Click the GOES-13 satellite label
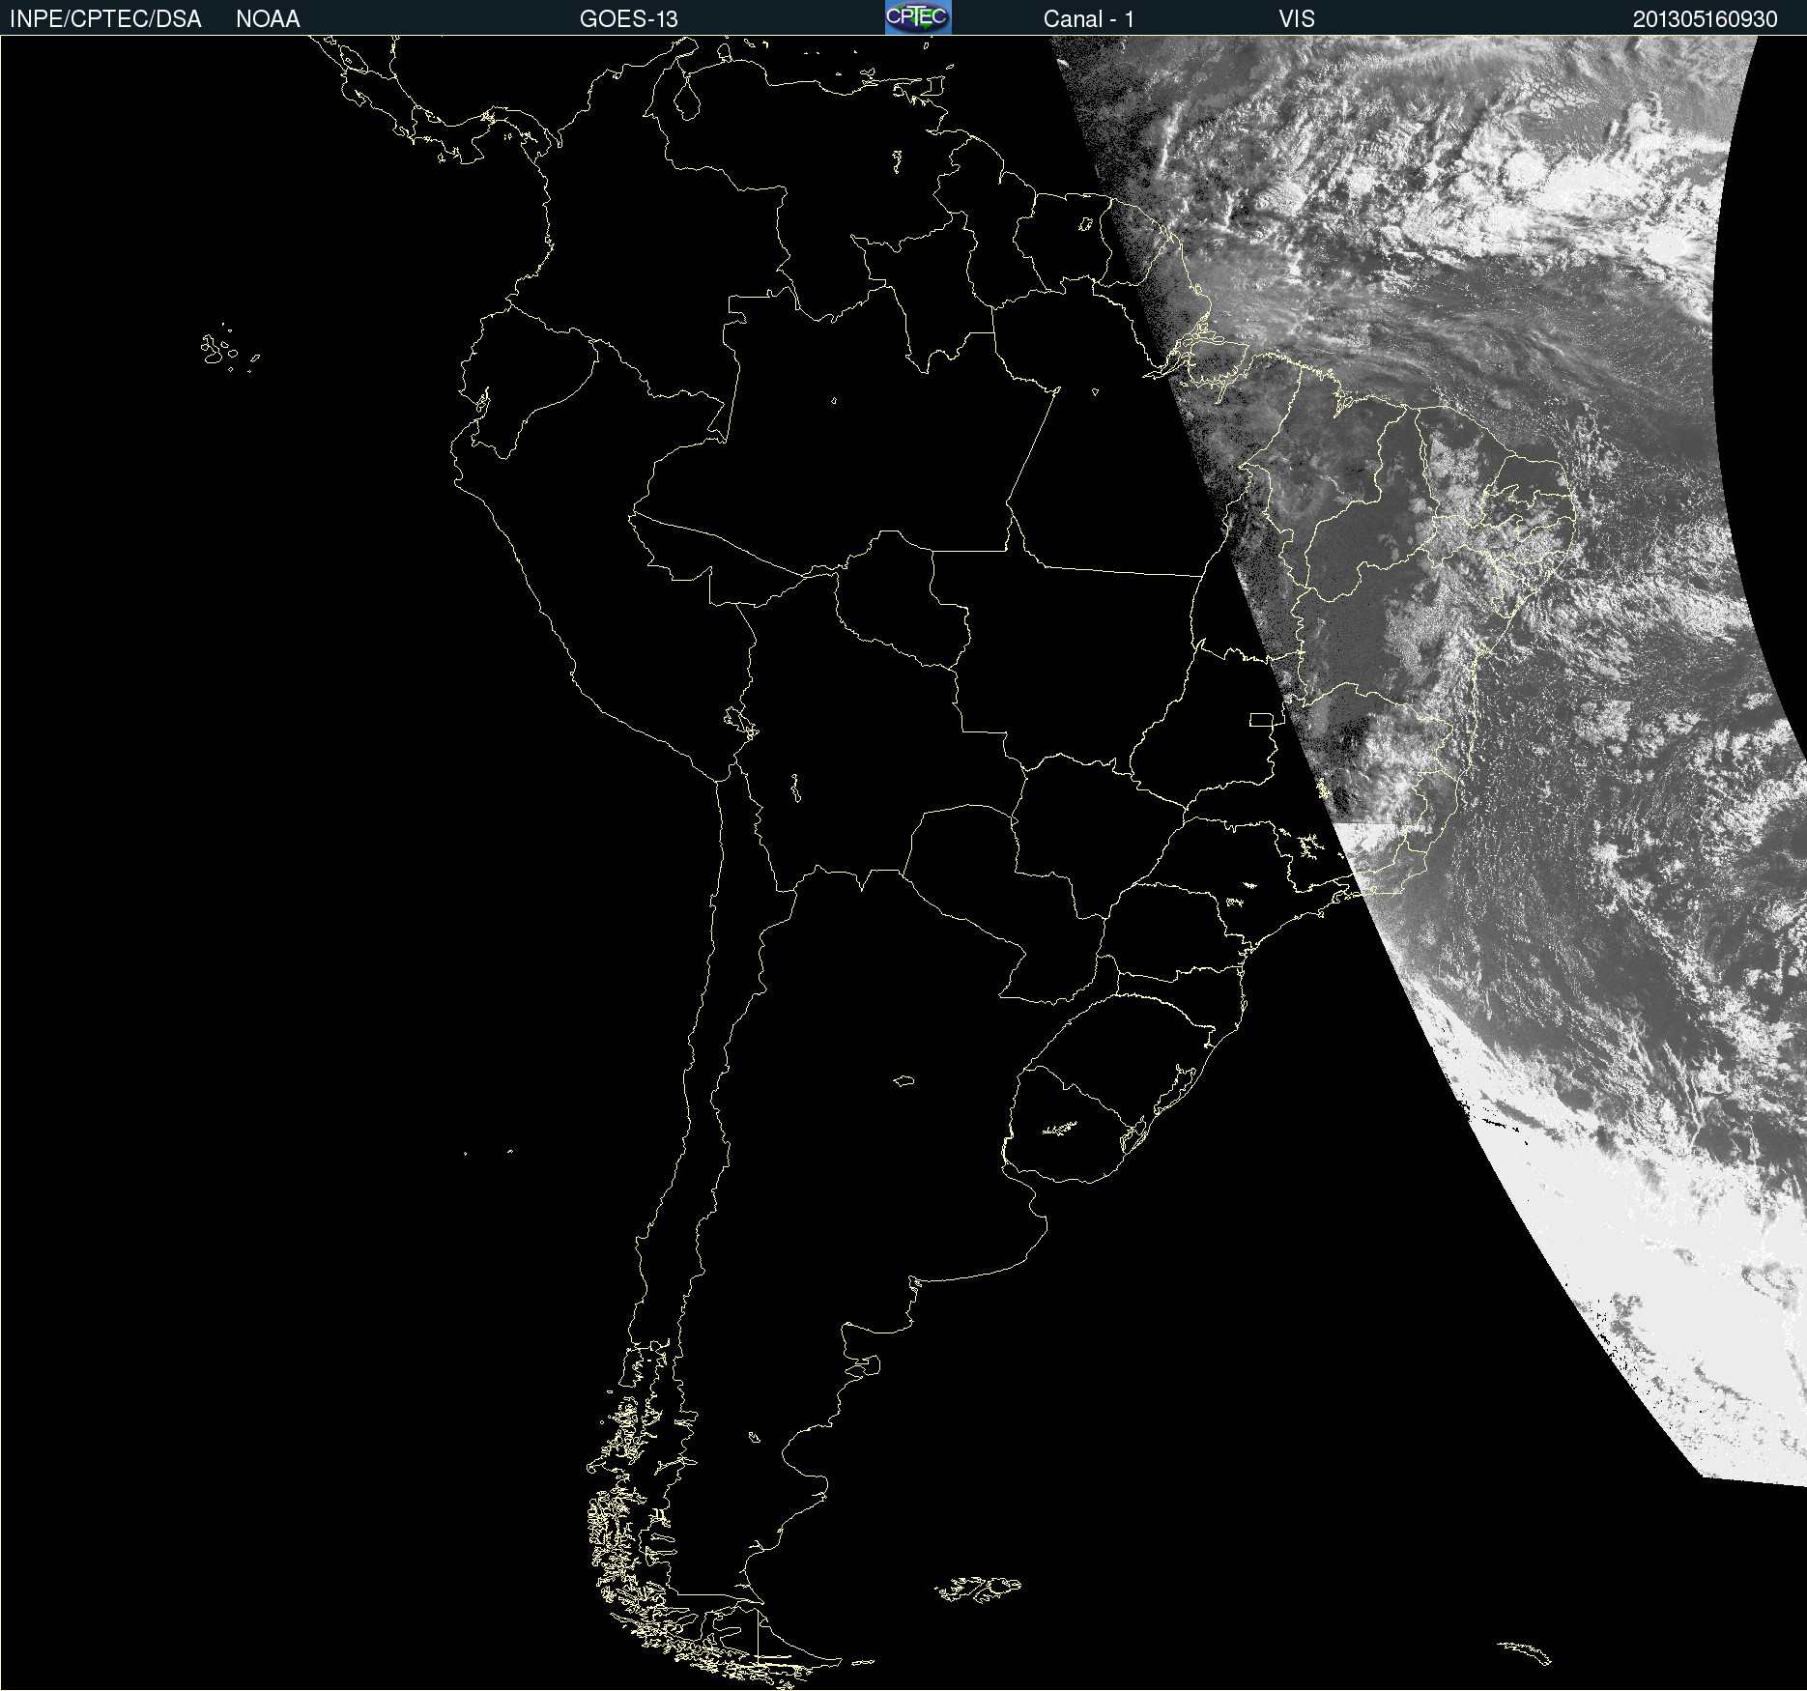 (x=628, y=19)
